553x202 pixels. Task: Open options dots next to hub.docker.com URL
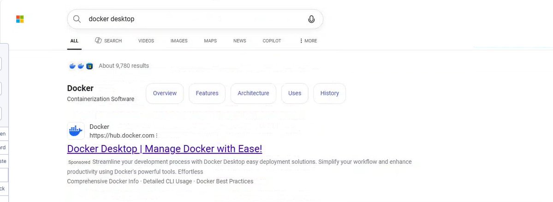[x=157, y=135]
